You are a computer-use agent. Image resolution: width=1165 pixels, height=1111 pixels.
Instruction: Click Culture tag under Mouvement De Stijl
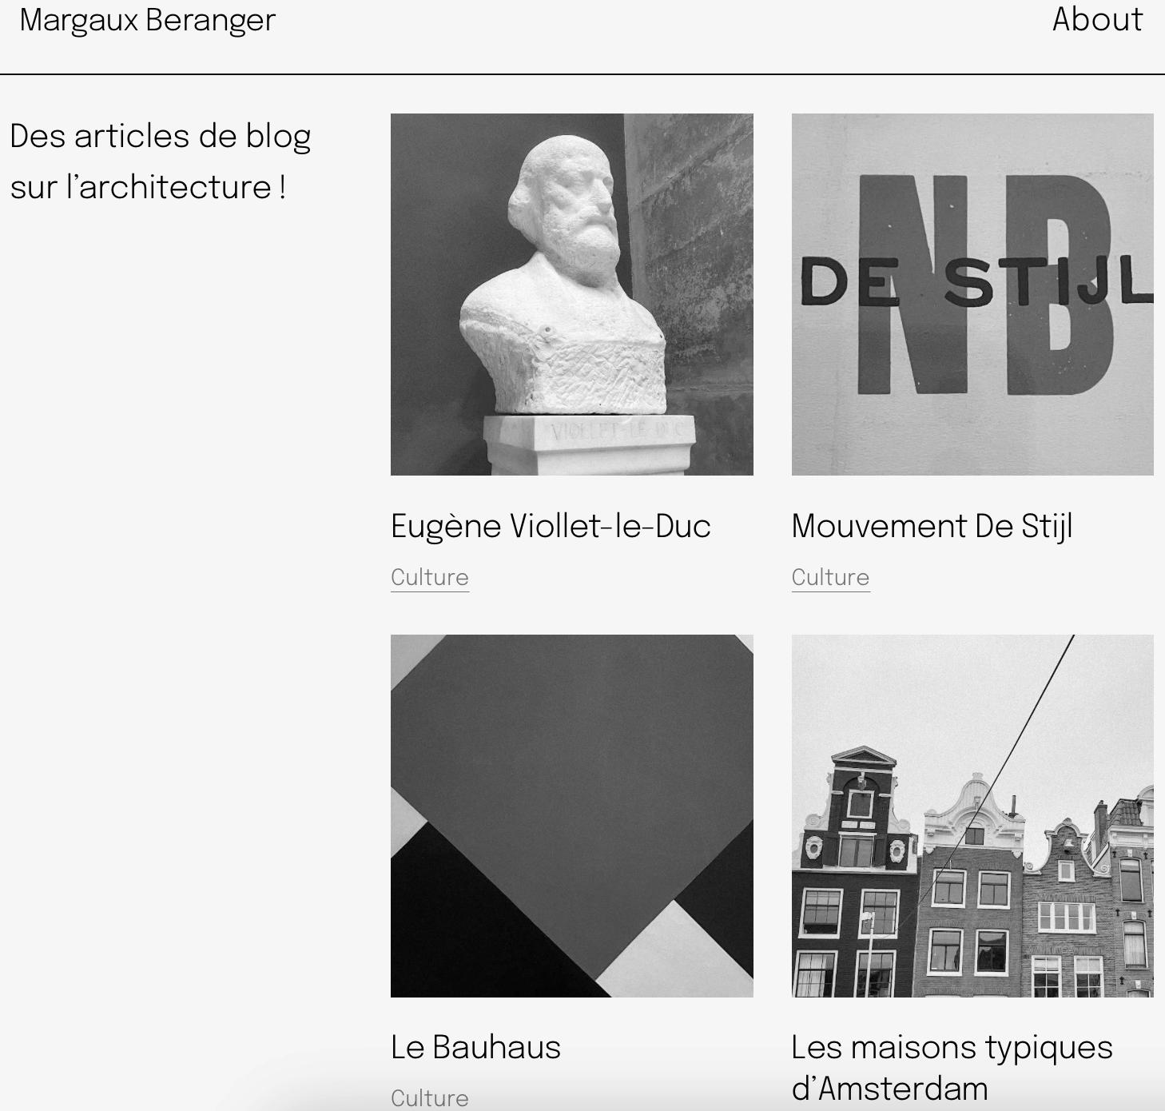pos(830,578)
